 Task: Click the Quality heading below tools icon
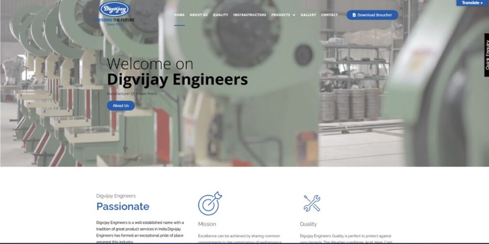(x=308, y=224)
